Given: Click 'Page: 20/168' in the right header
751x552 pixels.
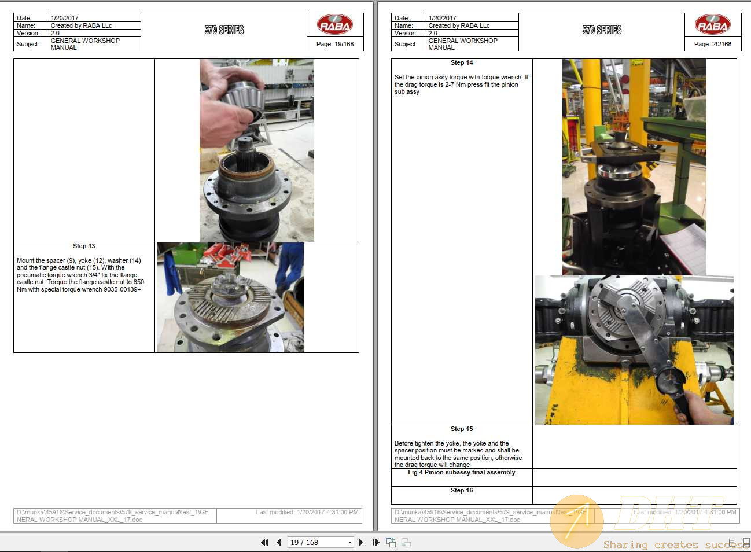Looking at the screenshot, I should 713,44.
